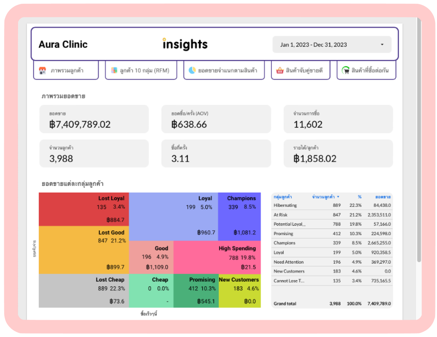Click the กลุ่มลูกค้า column header

point(282,197)
